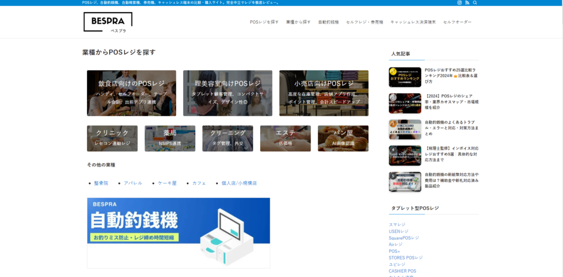Open the 飲食店向けのPOSレジ card
The width and height of the screenshot is (563, 277).
point(131,93)
